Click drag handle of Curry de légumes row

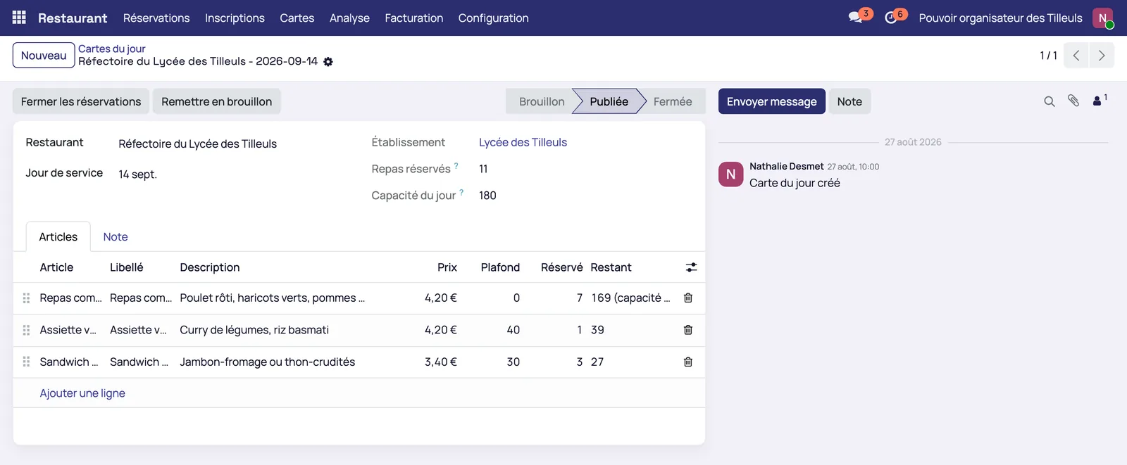pos(26,330)
